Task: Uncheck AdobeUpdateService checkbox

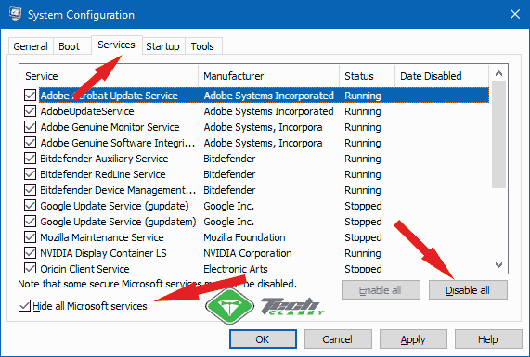Action: (30, 111)
